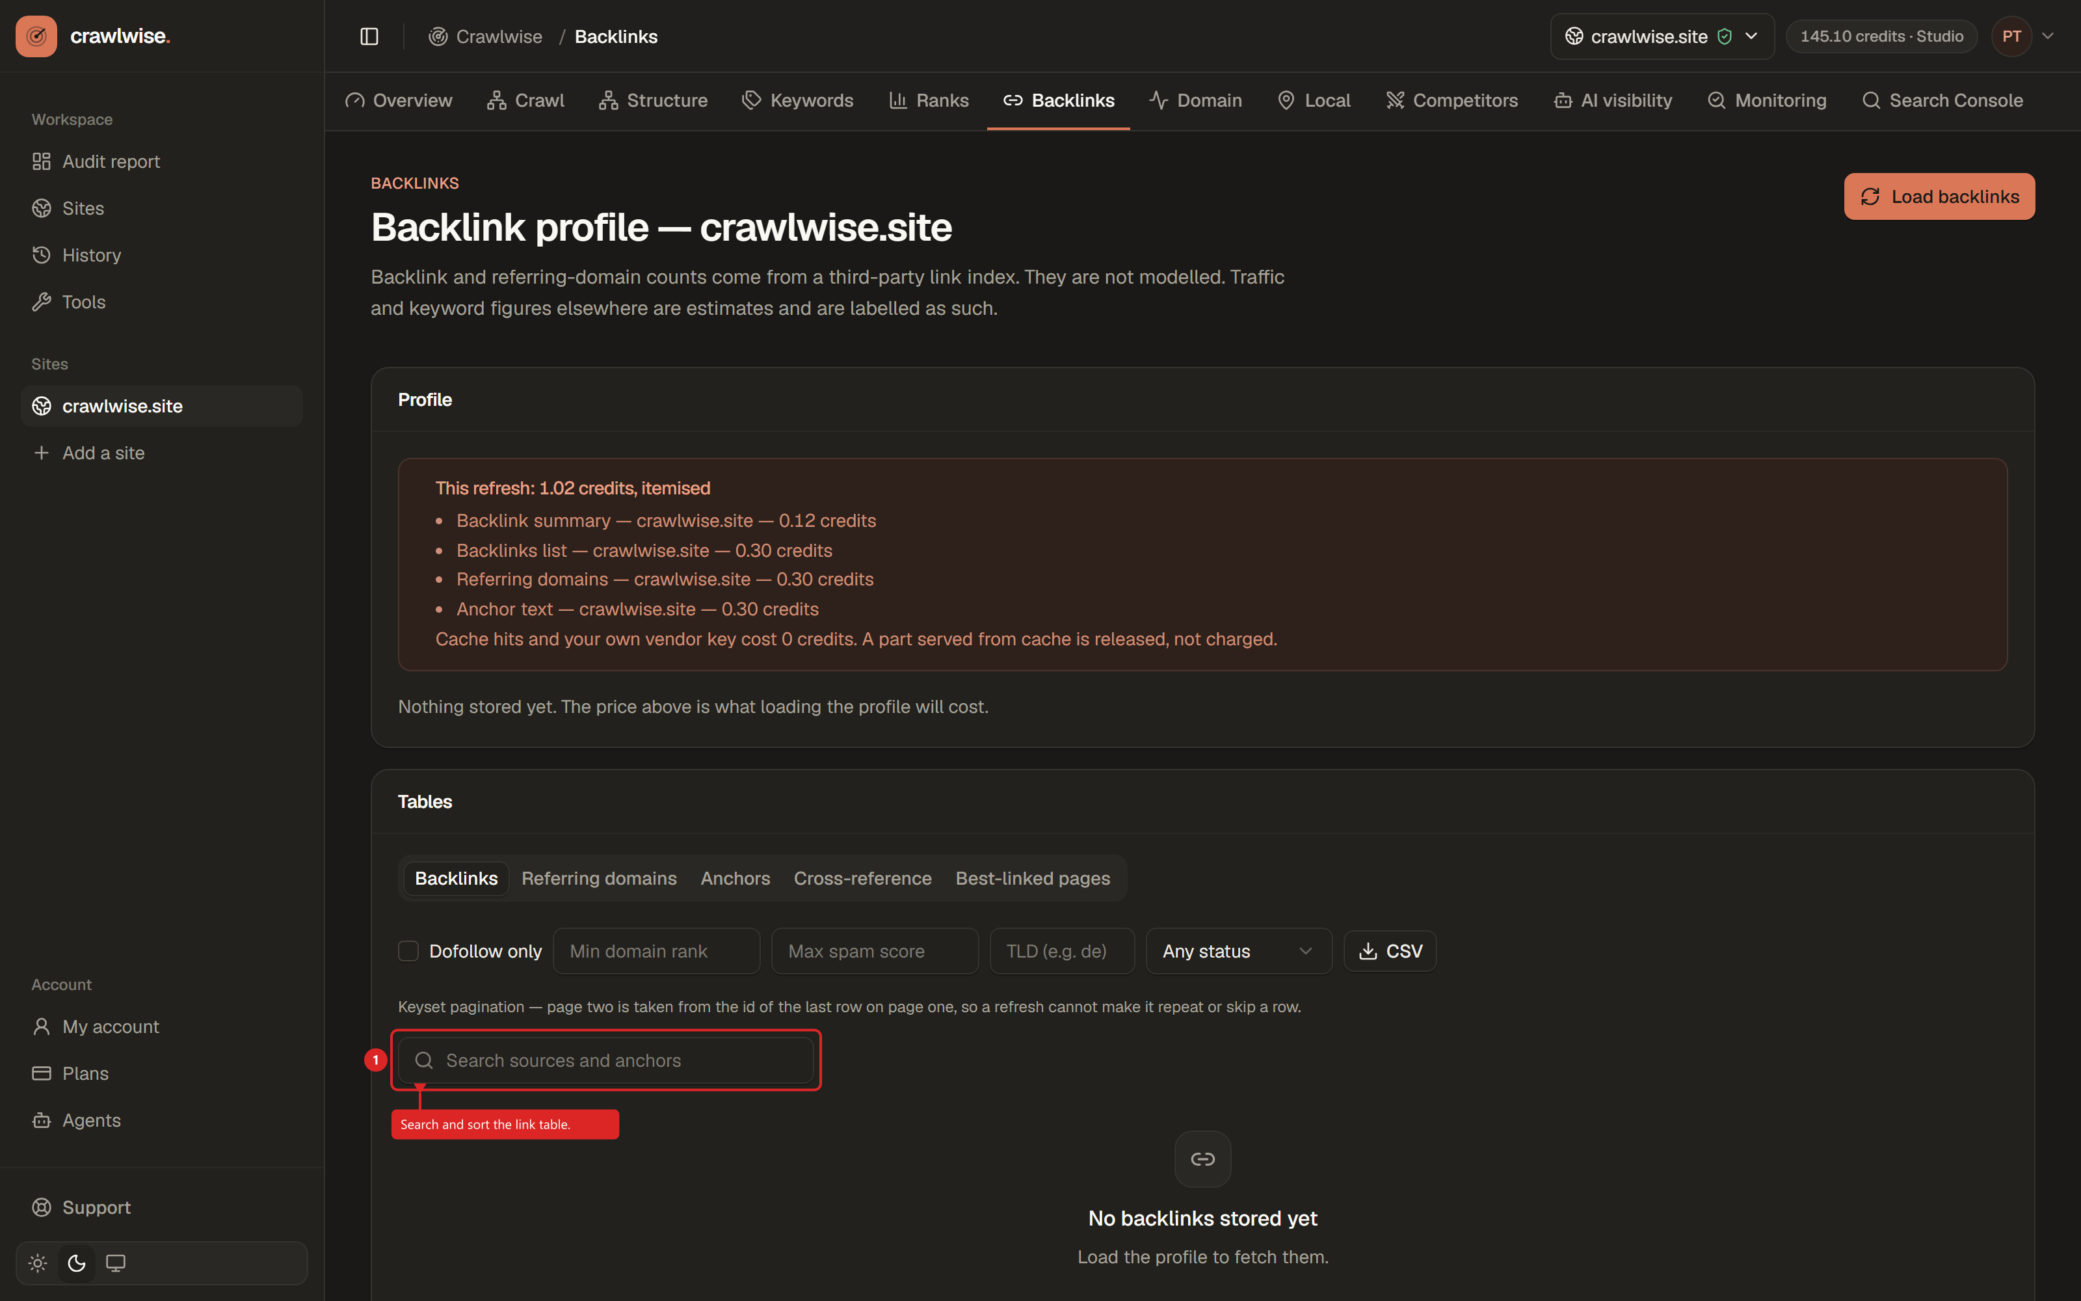Switch to the Crawl tab

point(525,101)
